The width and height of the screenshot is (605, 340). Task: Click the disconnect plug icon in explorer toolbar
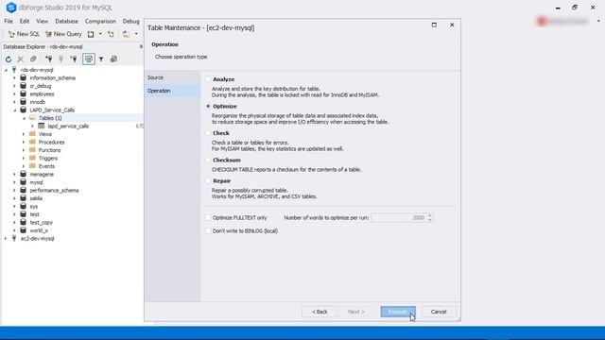tap(60, 59)
